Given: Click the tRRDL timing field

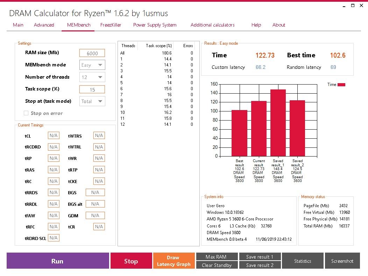Looking at the screenshot, I should click(x=54, y=204).
